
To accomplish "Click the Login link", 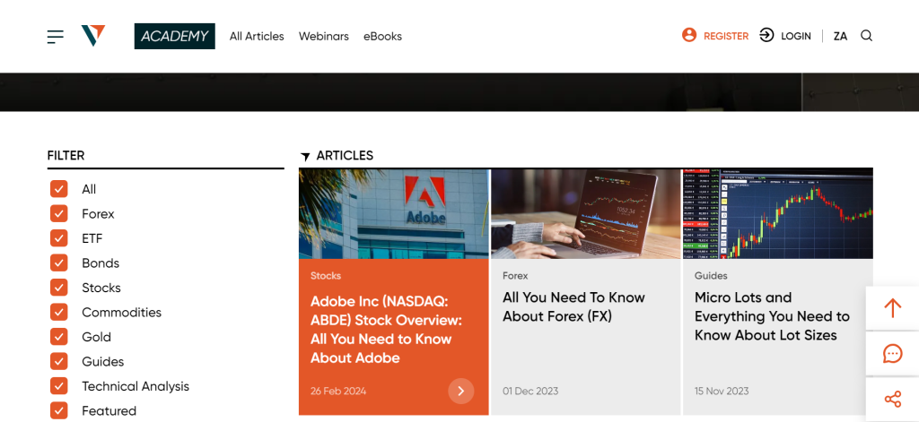I will pos(795,37).
